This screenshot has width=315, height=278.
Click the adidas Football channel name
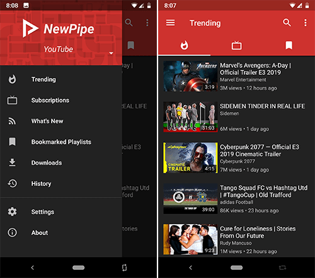pos(236,202)
